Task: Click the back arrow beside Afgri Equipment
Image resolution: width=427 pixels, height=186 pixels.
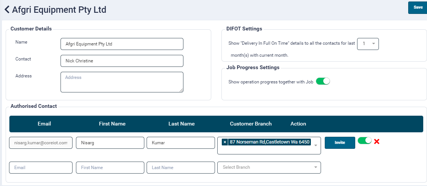Action: [7, 10]
